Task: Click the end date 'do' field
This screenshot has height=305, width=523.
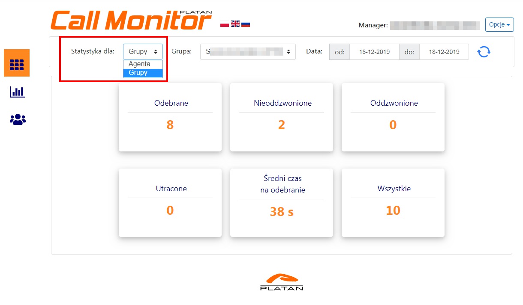Action: (444, 52)
